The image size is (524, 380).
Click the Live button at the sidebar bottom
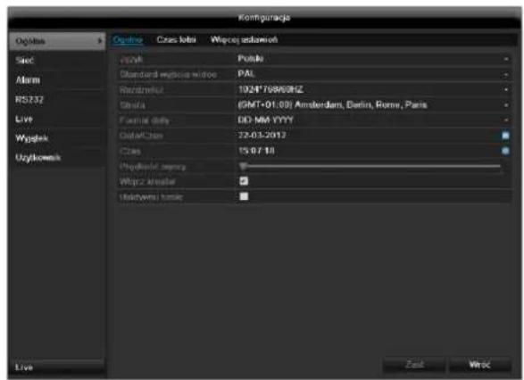pyautogui.click(x=57, y=368)
